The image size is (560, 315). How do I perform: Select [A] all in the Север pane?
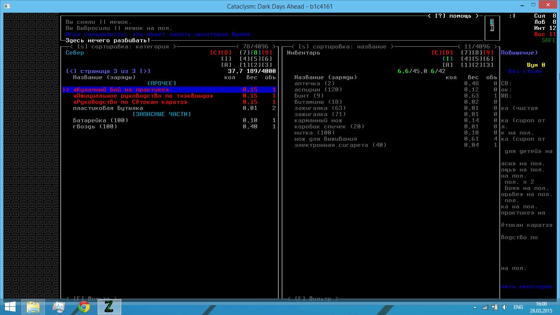pyautogui.click(x=226, y=65)
